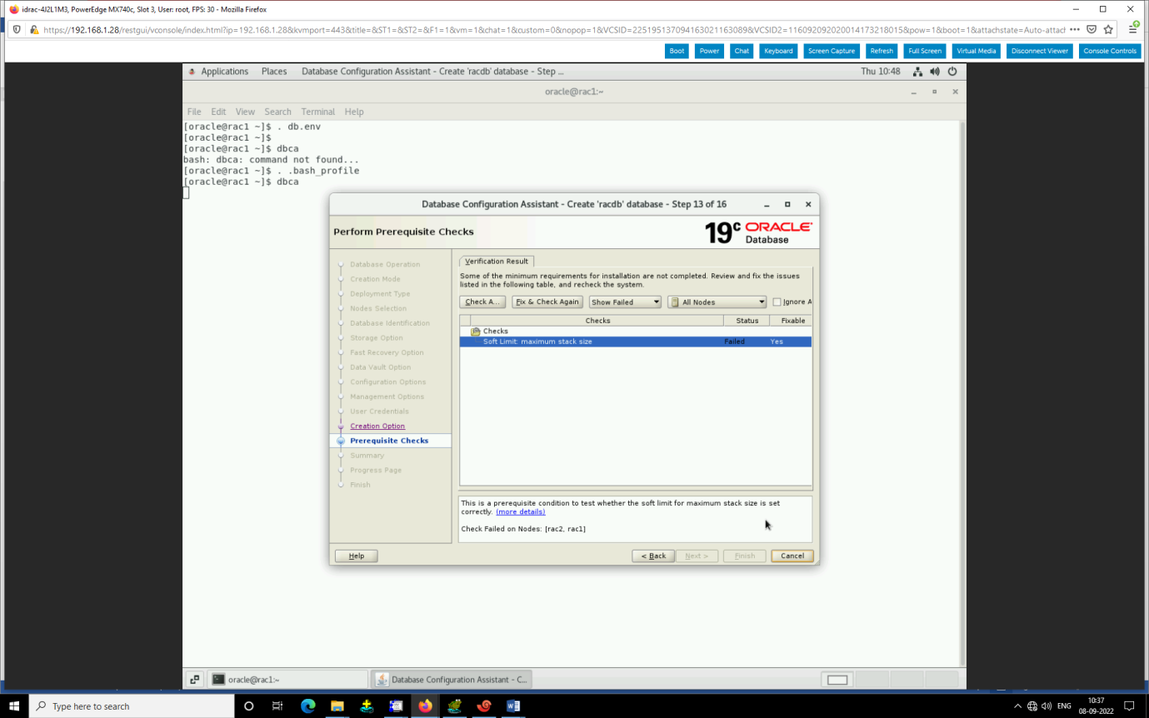This screenshot has width=1149, height=718.
Task: Click the Checks column header
Action: coord(597,321)
